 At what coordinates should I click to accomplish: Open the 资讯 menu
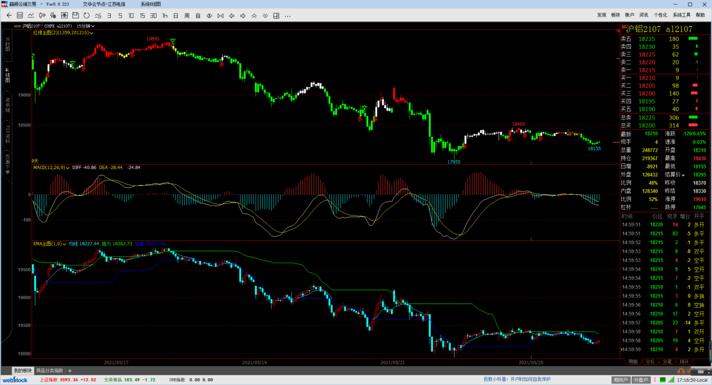tap(644, 15)
